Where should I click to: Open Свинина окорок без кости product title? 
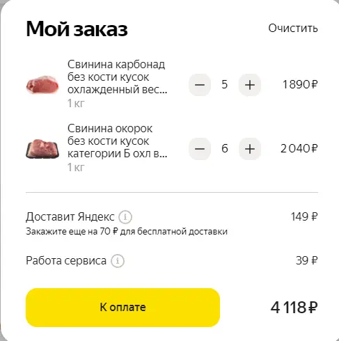click(x=117, y=141)
